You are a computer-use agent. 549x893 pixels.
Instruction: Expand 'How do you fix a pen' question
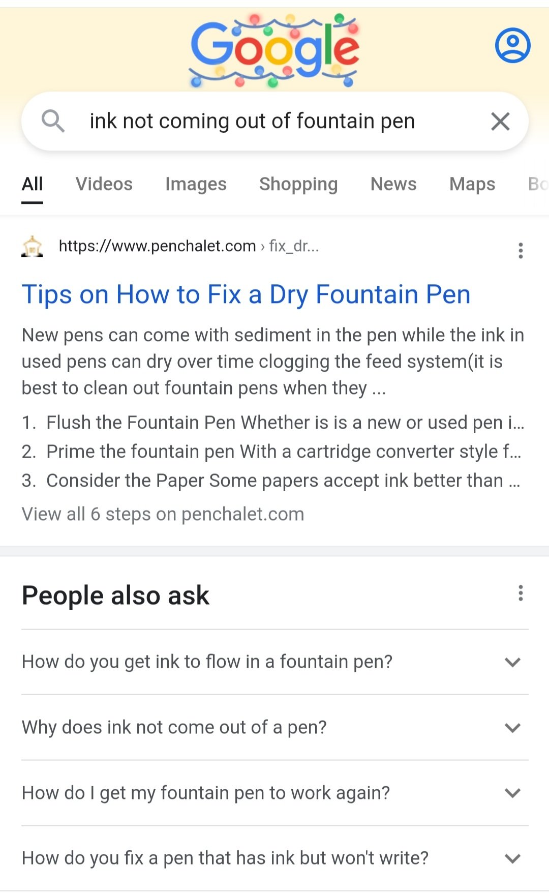[512, 858]
